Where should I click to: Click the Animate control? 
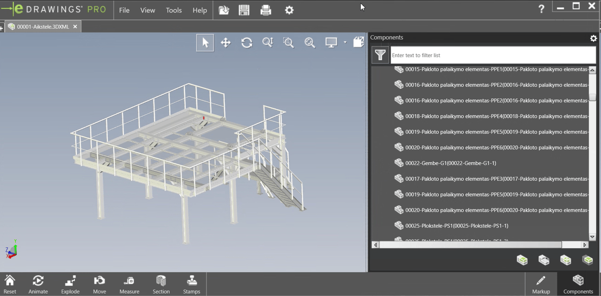(x=38, y=283)
